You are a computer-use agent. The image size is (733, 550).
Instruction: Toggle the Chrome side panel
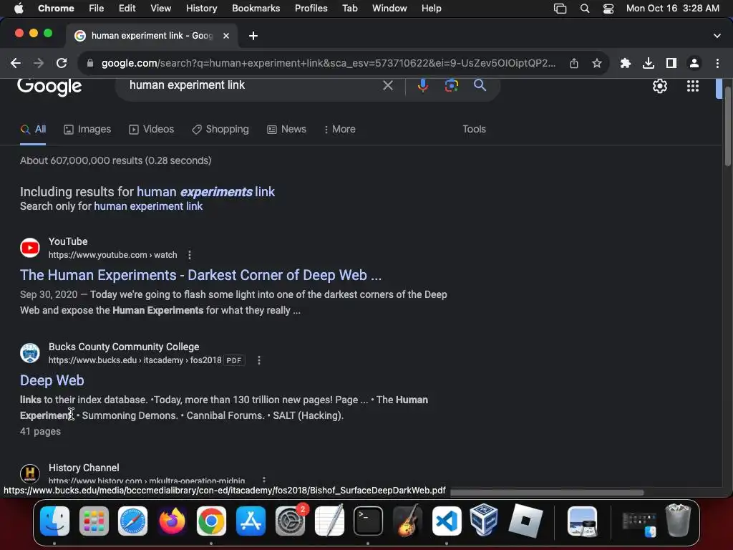coord(671,63)
